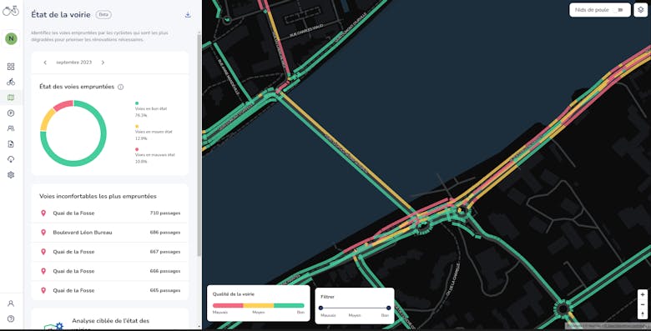The height and width of the screenshot is (331, 651).
Task: Click the pin icon beside 710 passages
Action: point(43,213)
